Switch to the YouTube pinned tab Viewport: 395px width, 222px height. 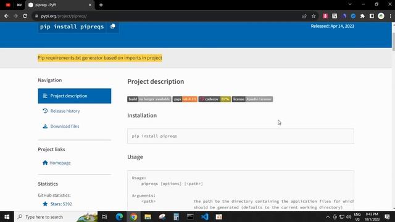pos(8,5)
